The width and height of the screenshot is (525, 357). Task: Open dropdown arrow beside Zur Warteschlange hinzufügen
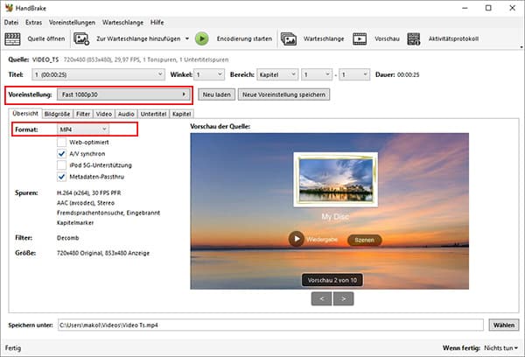pos(187,38)
